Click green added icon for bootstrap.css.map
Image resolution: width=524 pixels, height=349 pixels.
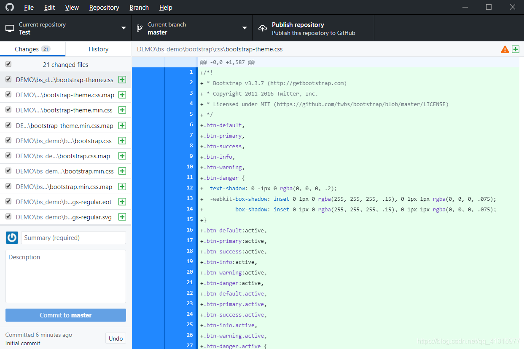point(122,156)
